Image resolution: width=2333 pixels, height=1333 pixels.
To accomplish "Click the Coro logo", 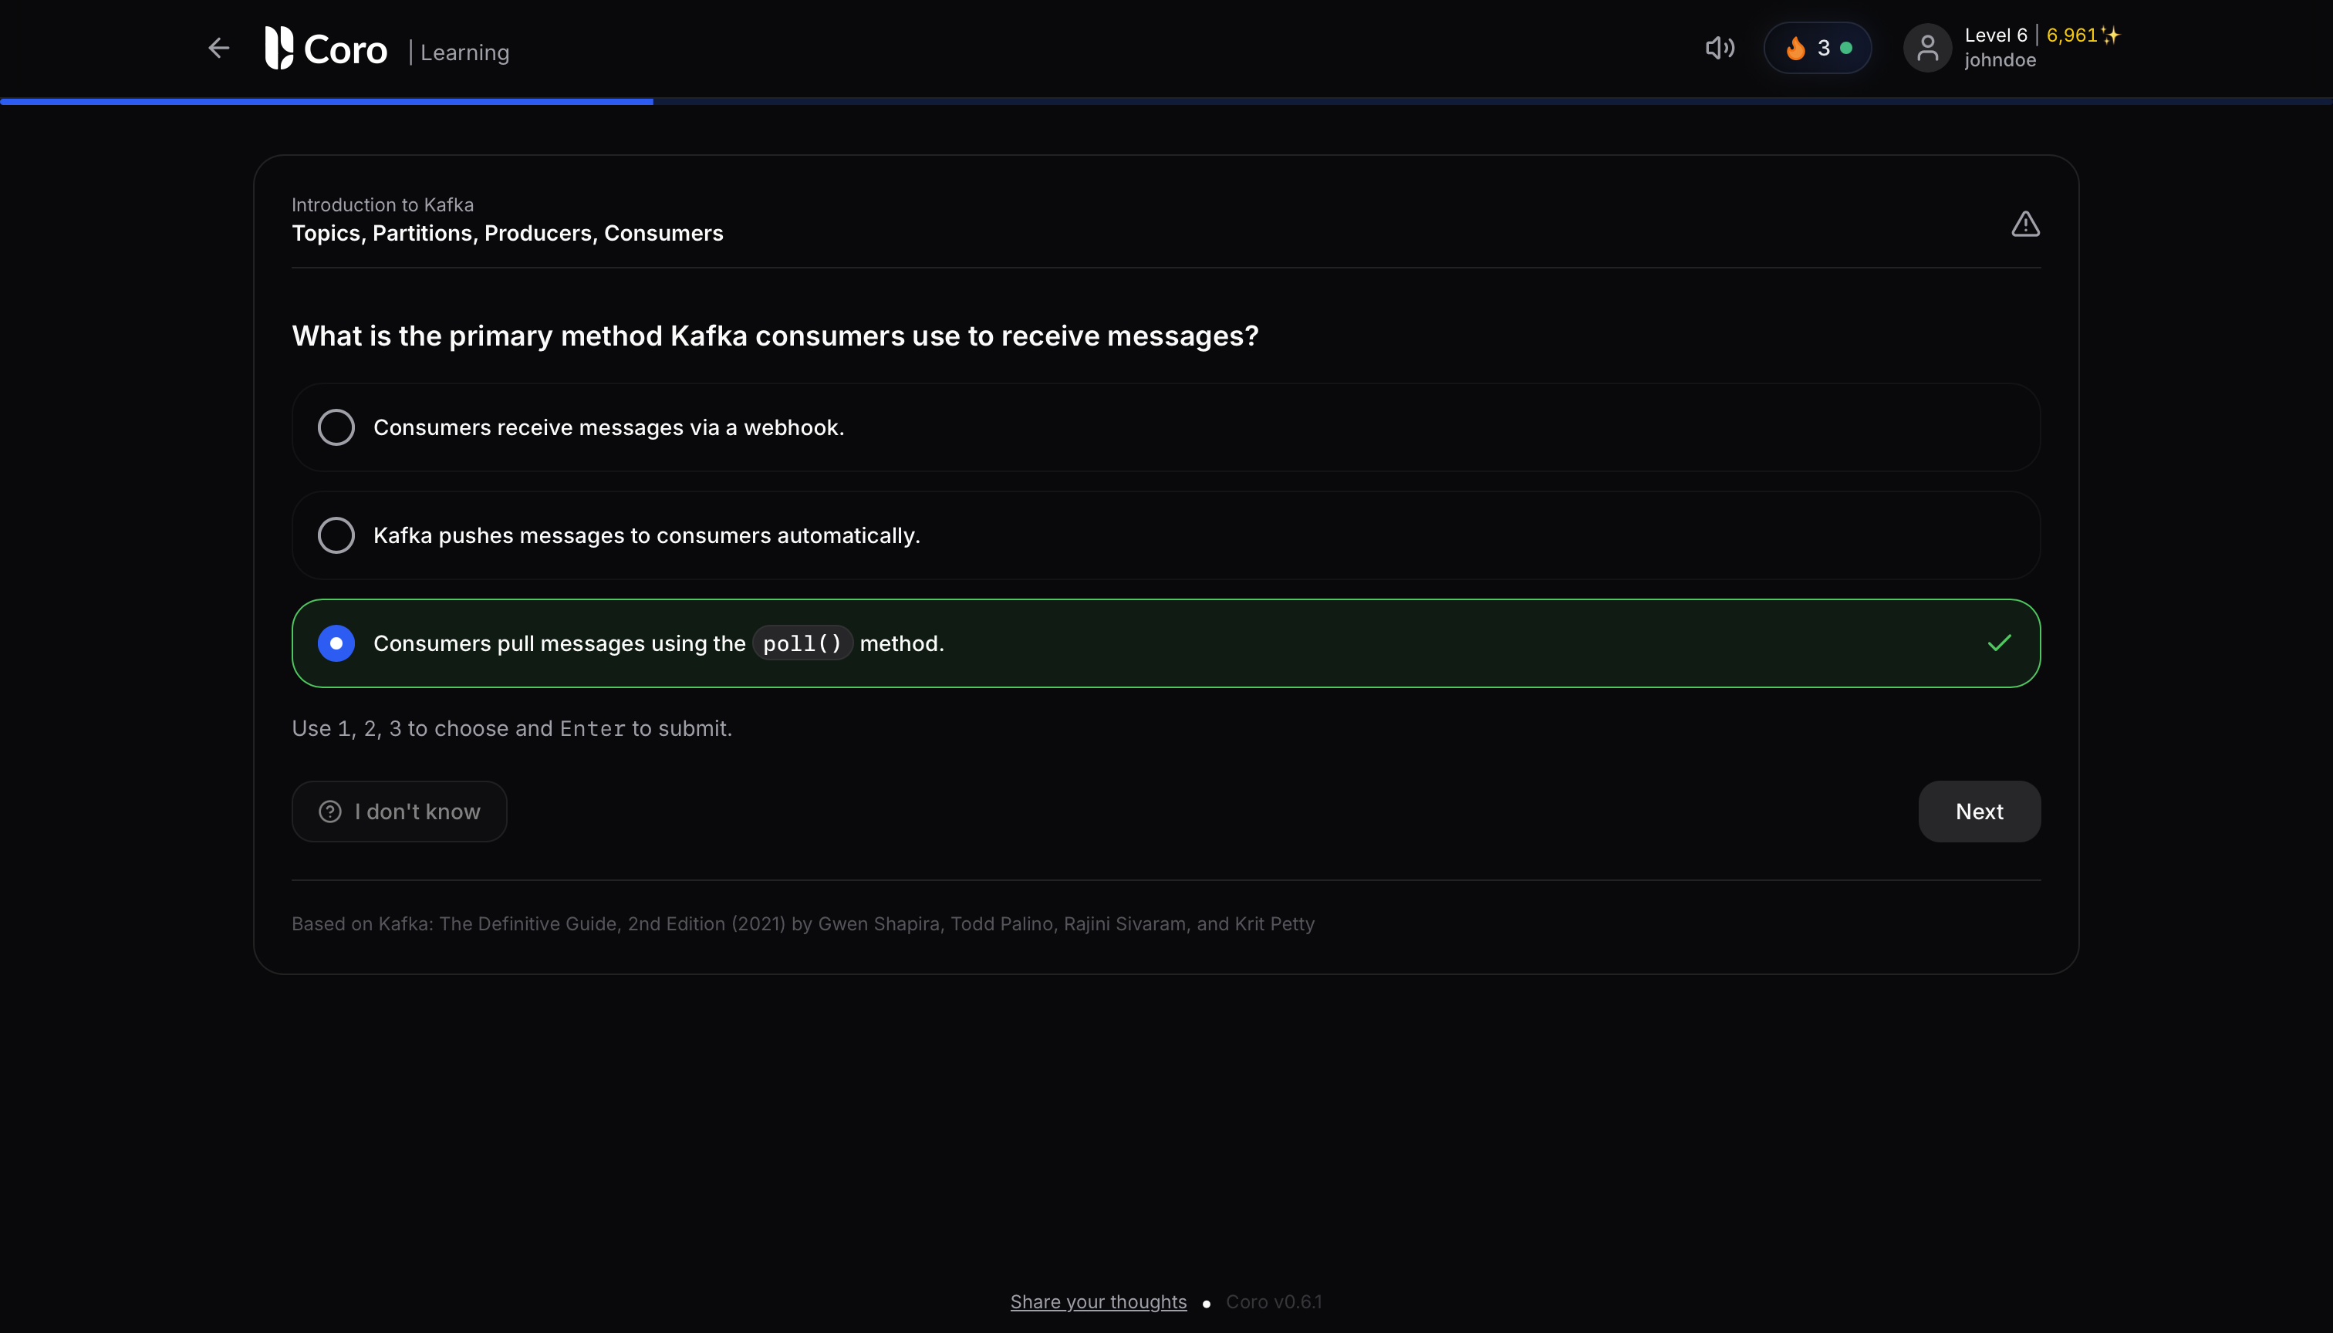I will (326, 49).
